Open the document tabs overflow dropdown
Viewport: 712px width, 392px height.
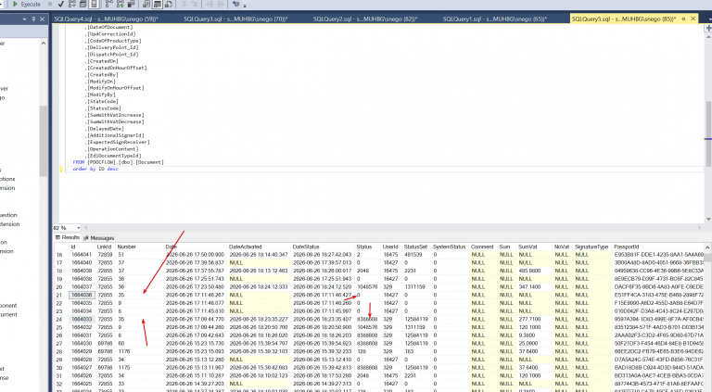709,19
